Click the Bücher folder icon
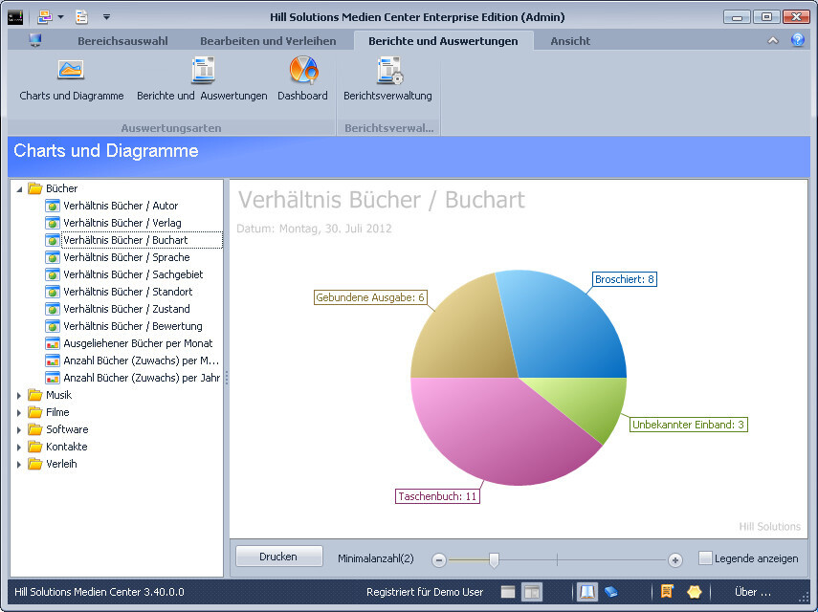Viewport: 818px width, 612px height. point(35,188)
